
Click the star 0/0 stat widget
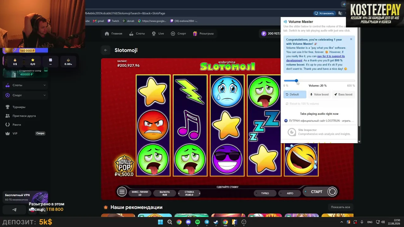33,62
